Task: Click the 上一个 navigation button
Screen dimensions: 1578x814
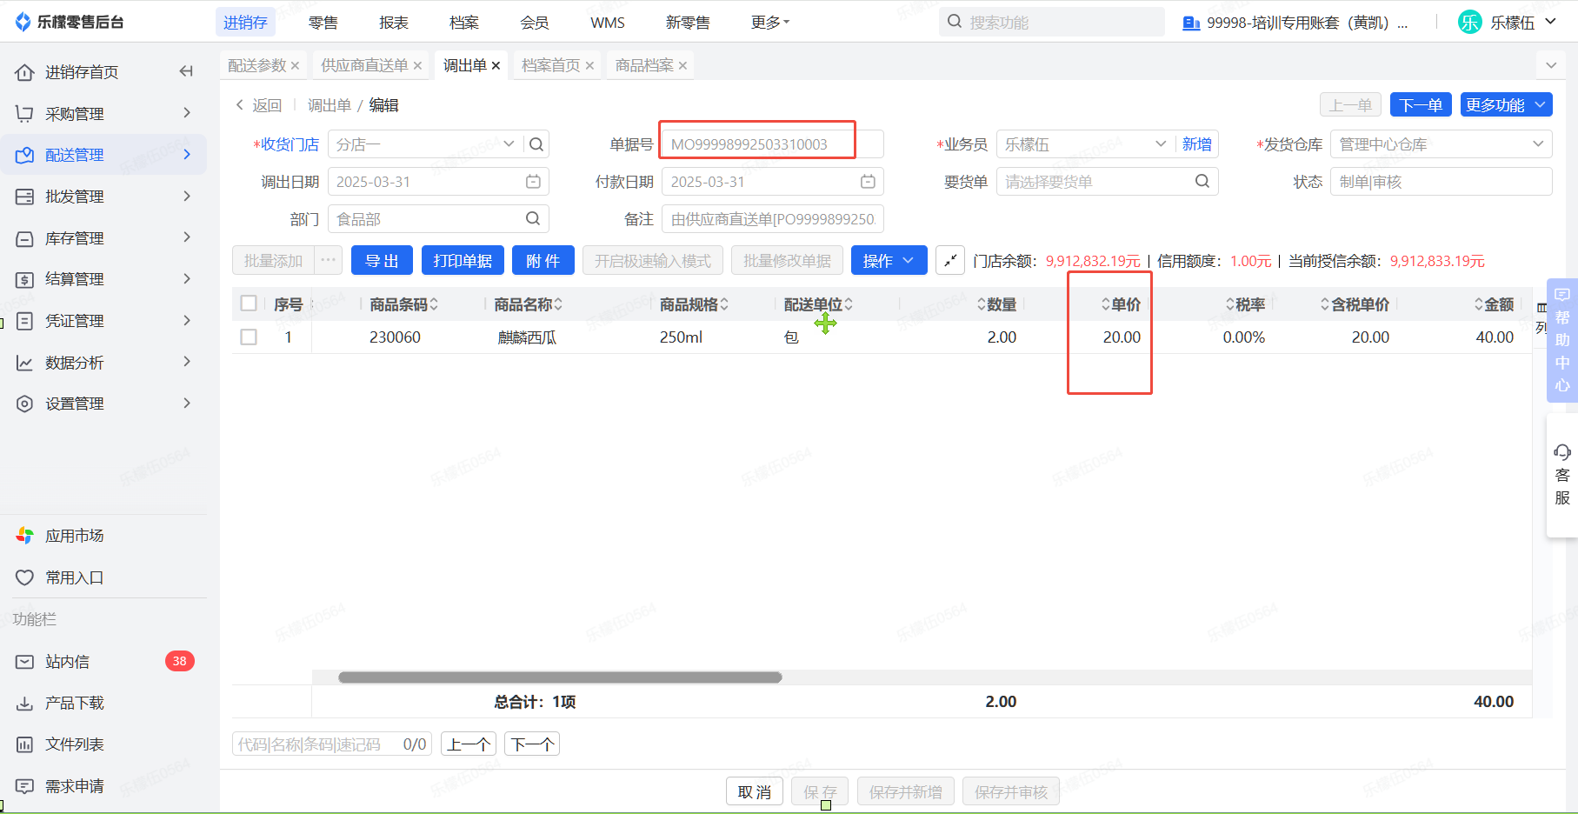Action: point(469,744)
